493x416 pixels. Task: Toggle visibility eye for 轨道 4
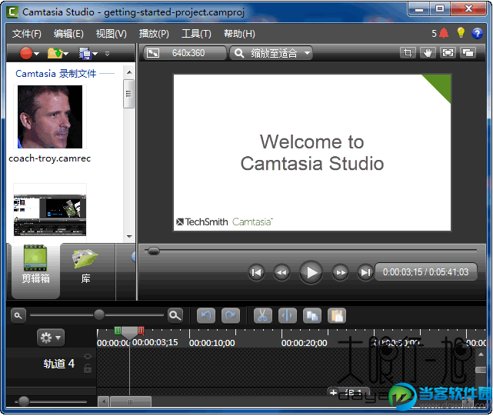click(88, 356)
